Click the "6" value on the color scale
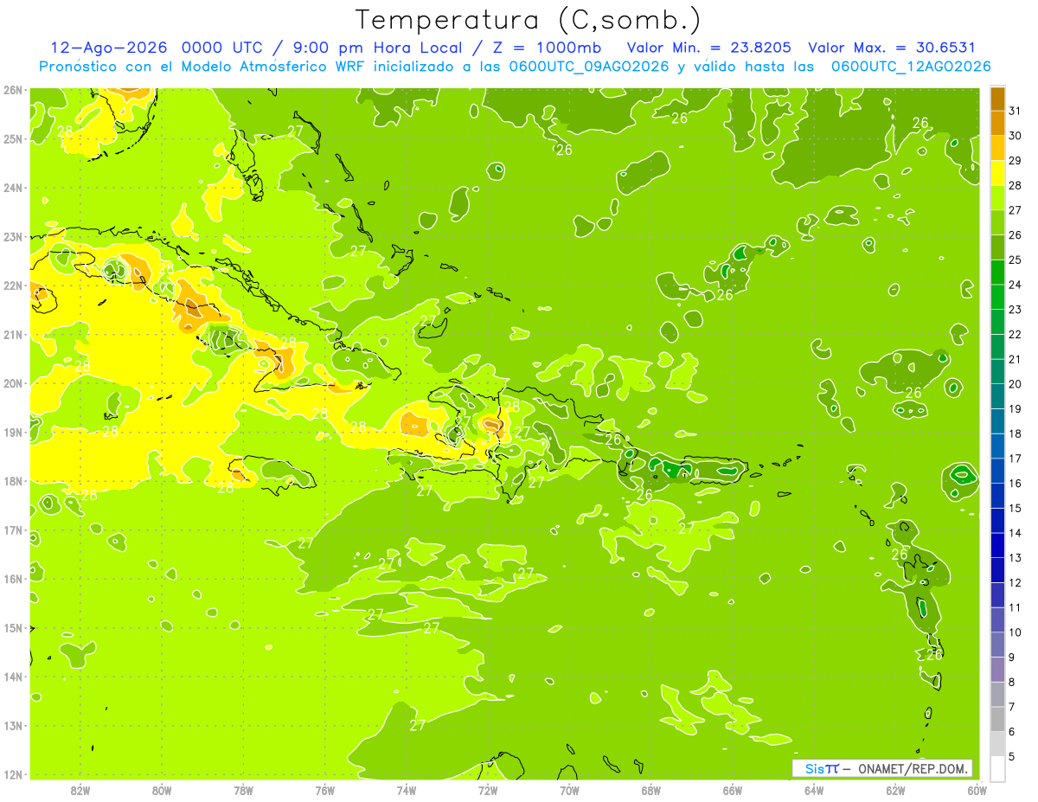The width and height of the screenshot is (1038, 802). pos(1012,732)
